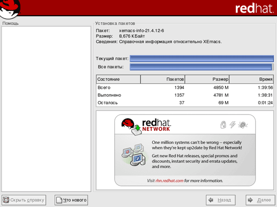Click the Состояние column header
This screenshot has width=277, height=207.
pos(118,79)
